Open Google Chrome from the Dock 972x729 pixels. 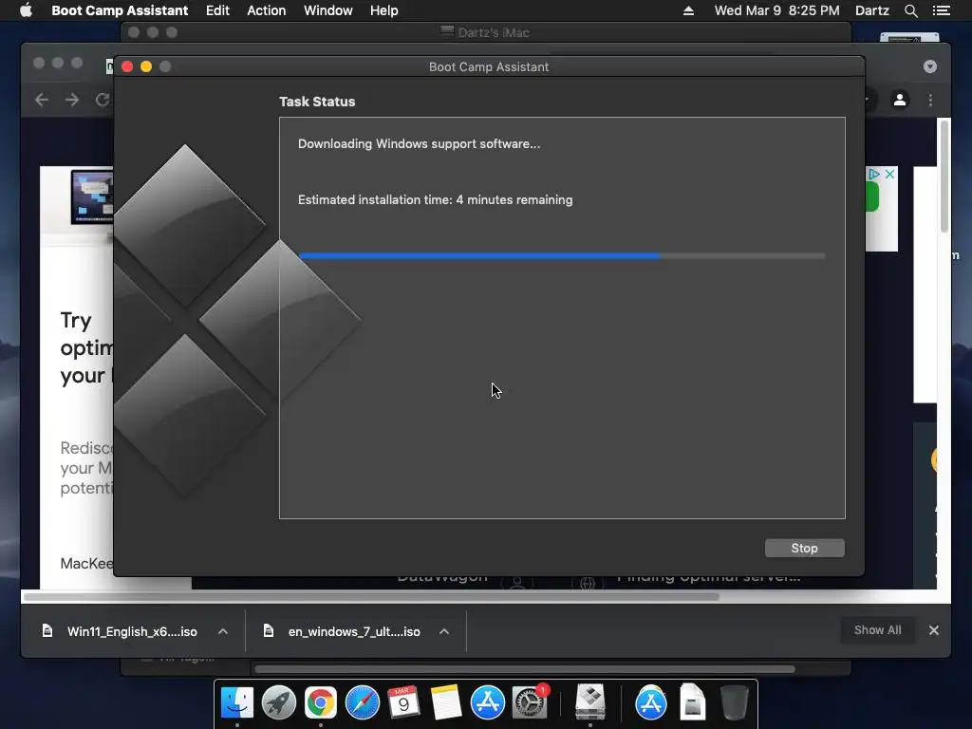point(320,702)
